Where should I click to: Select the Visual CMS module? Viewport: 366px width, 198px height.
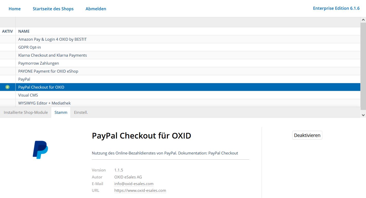[28, 95]
